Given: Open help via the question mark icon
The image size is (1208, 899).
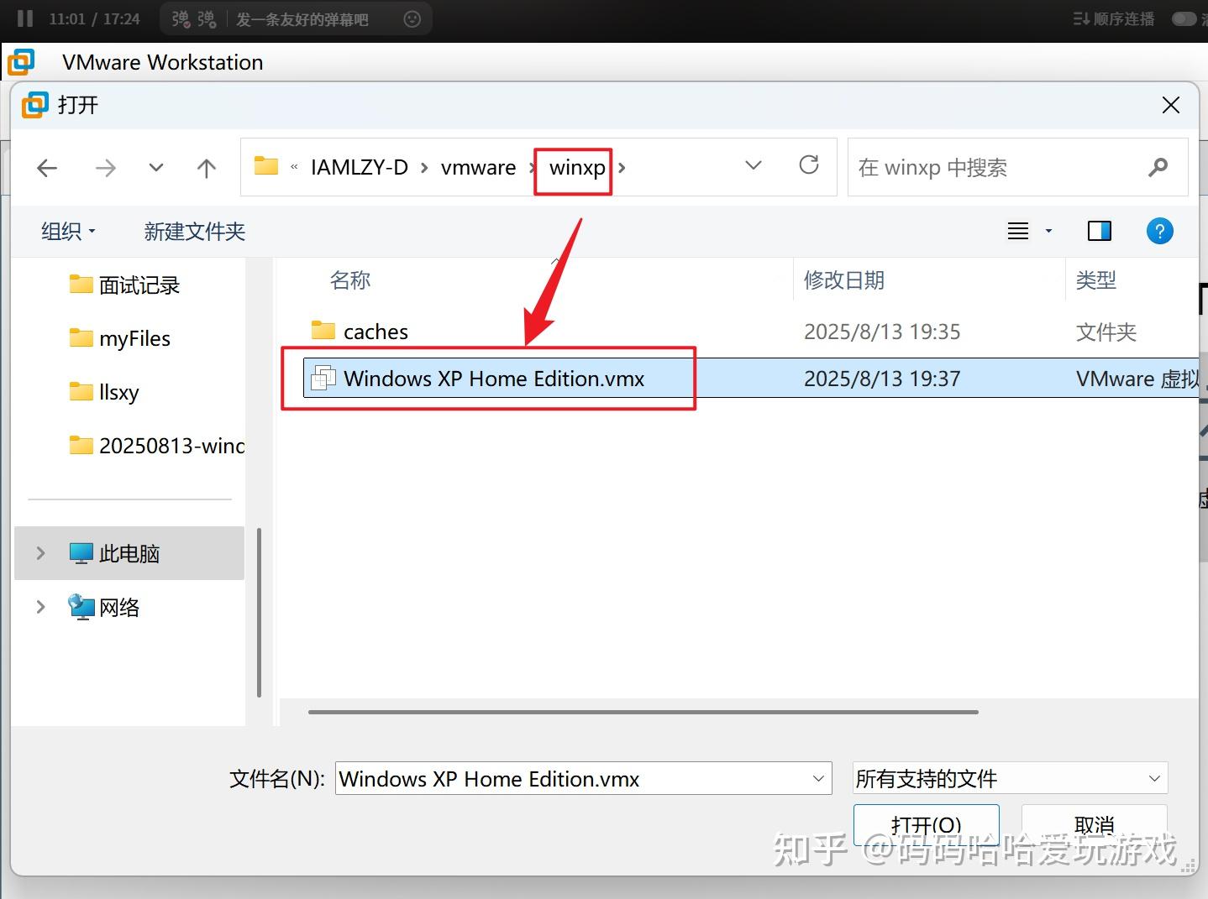Looking at the screenshot, I should (x=1160, y=231).
